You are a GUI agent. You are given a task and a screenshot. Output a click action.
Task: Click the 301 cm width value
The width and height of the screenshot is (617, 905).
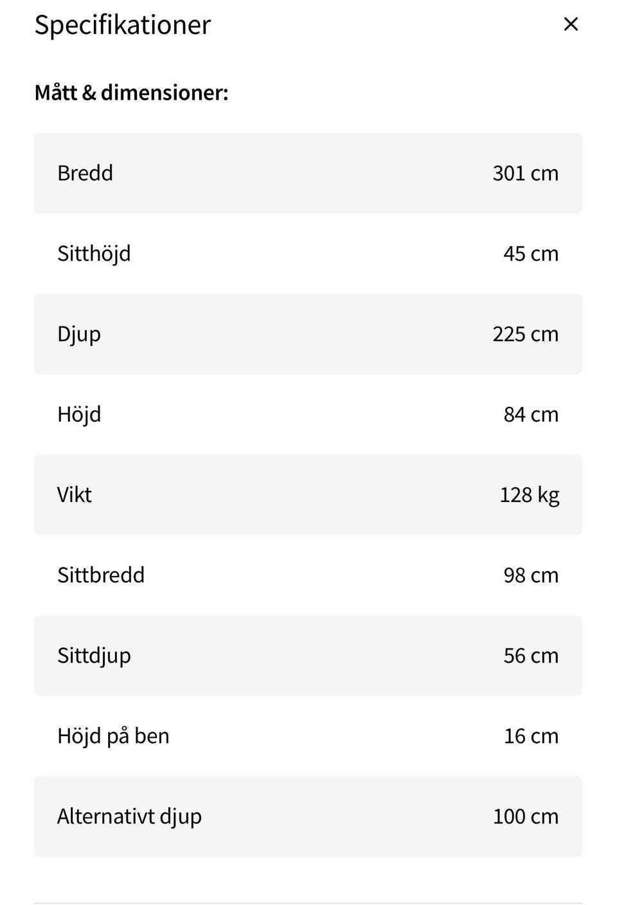click(x=525, y=173)
